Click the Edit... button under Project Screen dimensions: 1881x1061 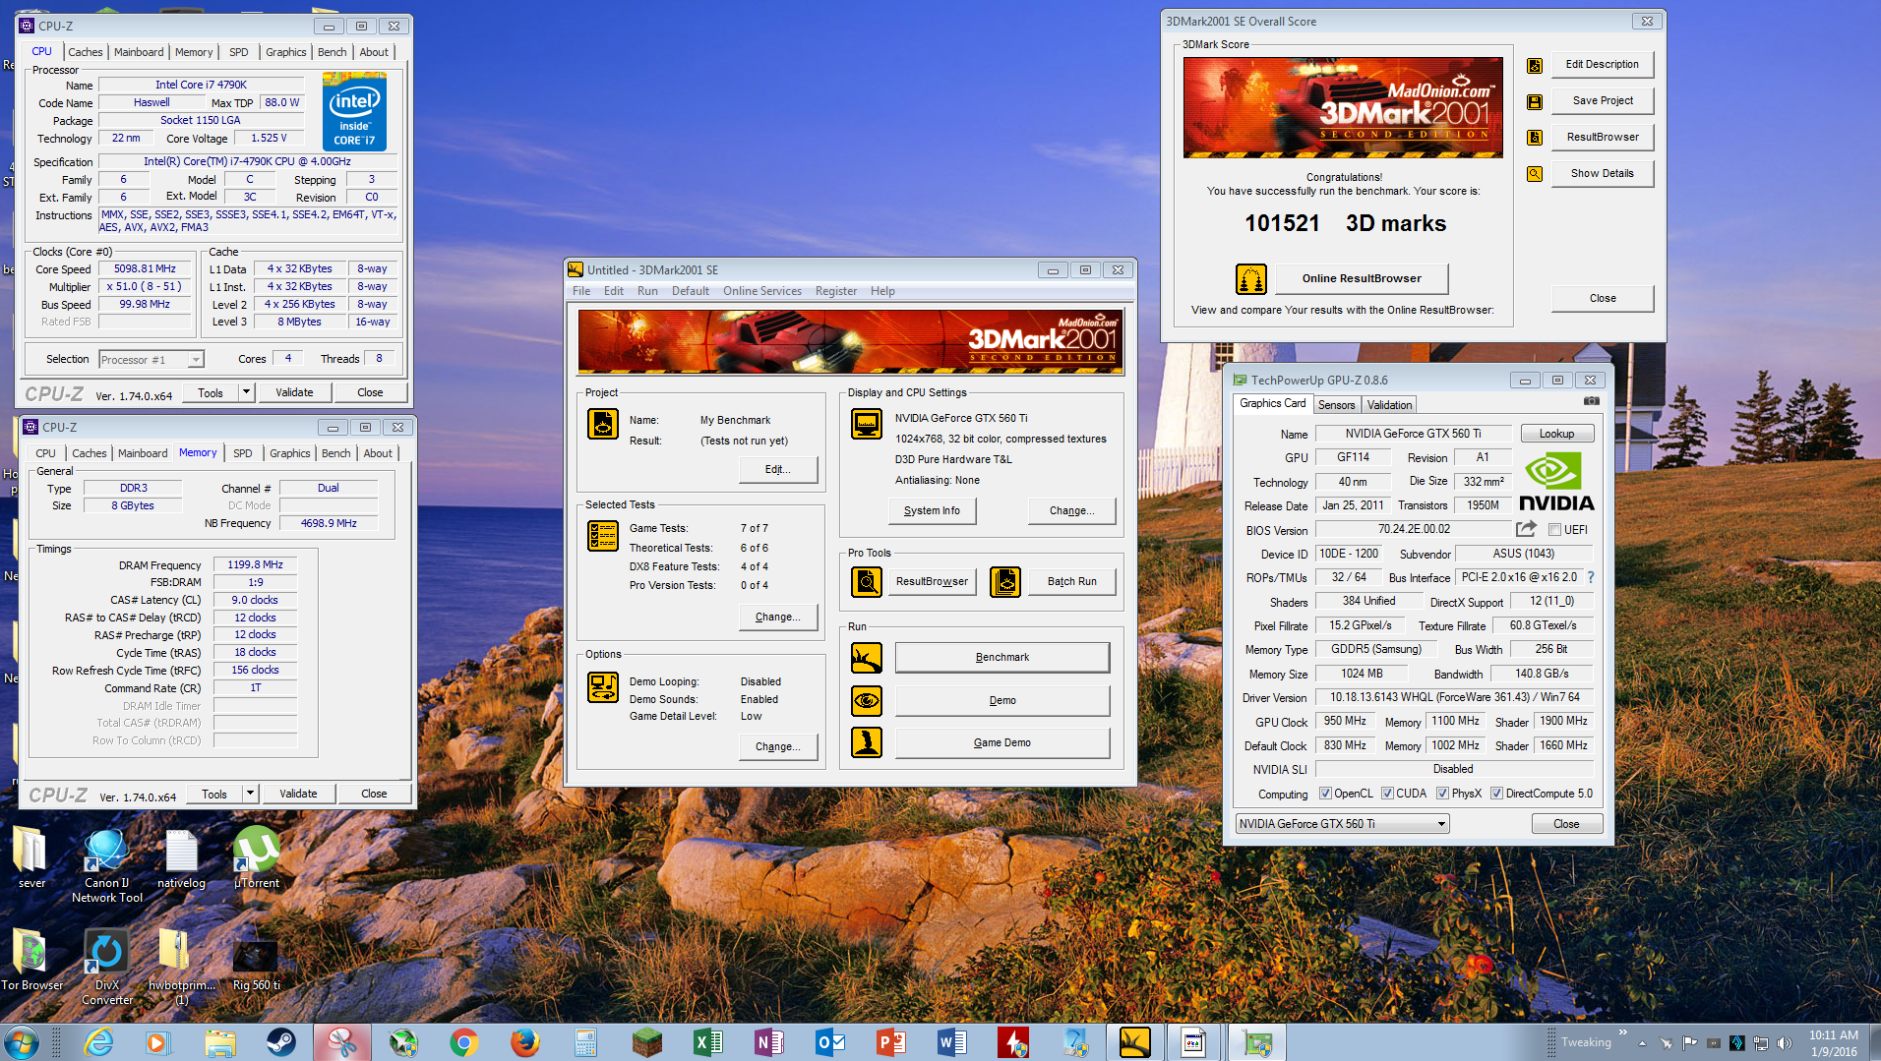click(x=777, y=470)
